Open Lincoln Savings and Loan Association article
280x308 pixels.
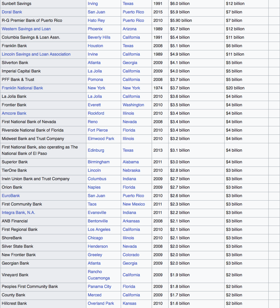[x=36, y=54]
